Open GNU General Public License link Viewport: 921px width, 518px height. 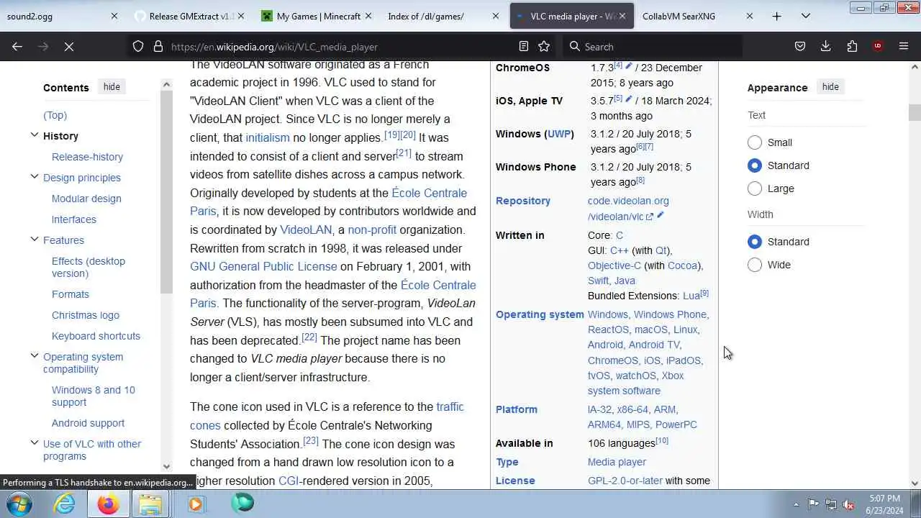tap(263, 266)
